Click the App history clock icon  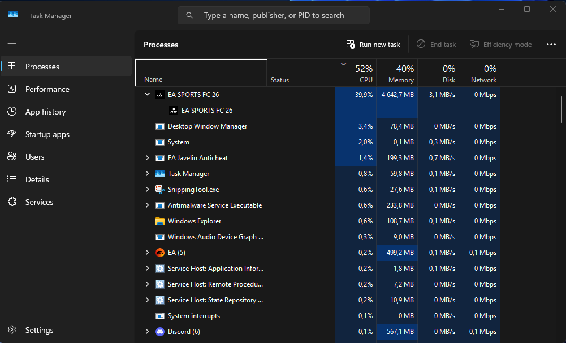(x=12, y=111)
